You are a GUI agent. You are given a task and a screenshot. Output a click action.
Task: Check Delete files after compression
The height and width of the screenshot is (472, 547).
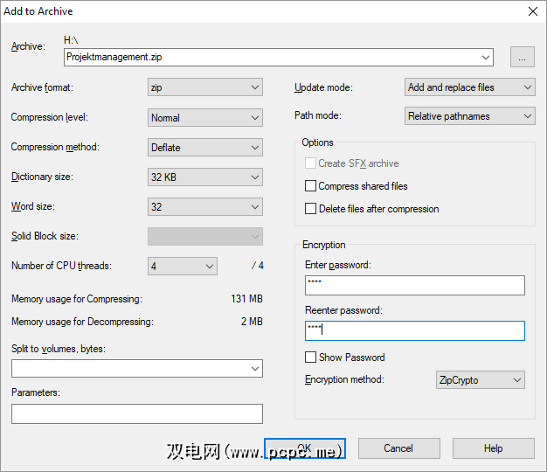[310, 209]
